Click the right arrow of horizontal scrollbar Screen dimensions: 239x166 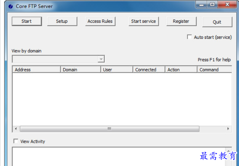[228, 129]
